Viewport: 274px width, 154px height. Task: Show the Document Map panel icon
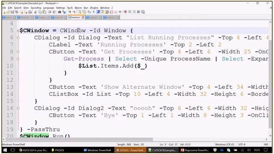(107, 12)
